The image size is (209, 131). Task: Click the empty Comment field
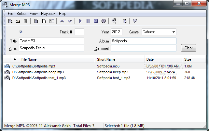tap(144, 48)
